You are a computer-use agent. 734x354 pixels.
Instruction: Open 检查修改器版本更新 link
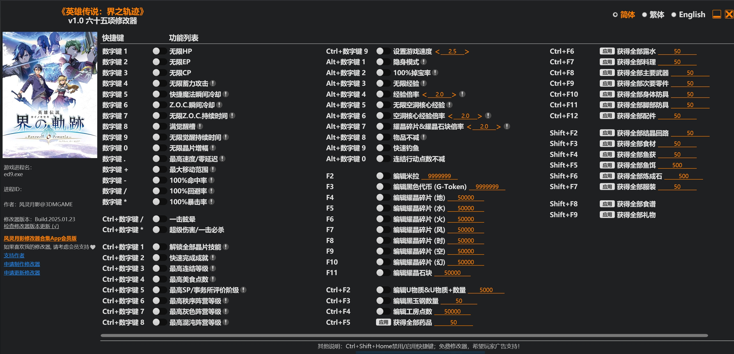coord(31,226)
